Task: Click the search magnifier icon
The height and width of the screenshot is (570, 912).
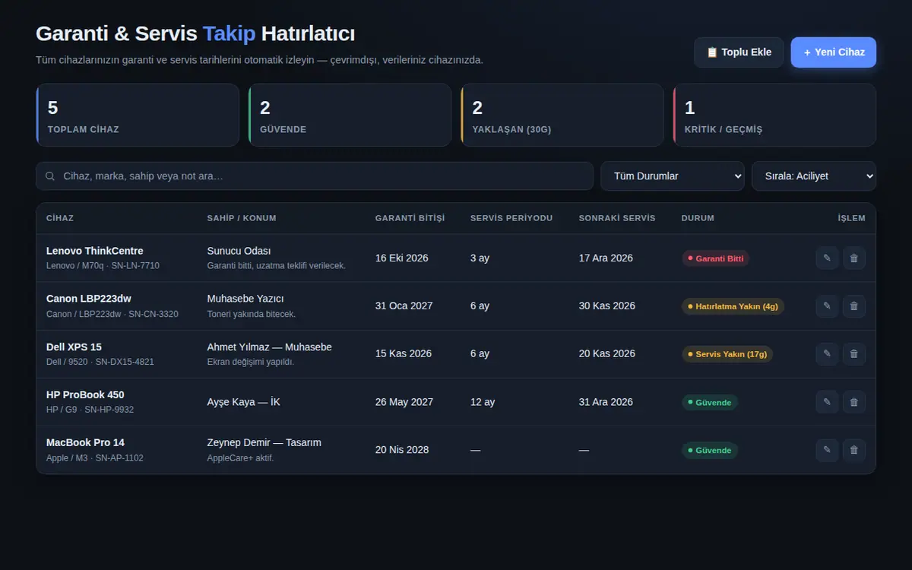Action: click(x=50, y=176)
